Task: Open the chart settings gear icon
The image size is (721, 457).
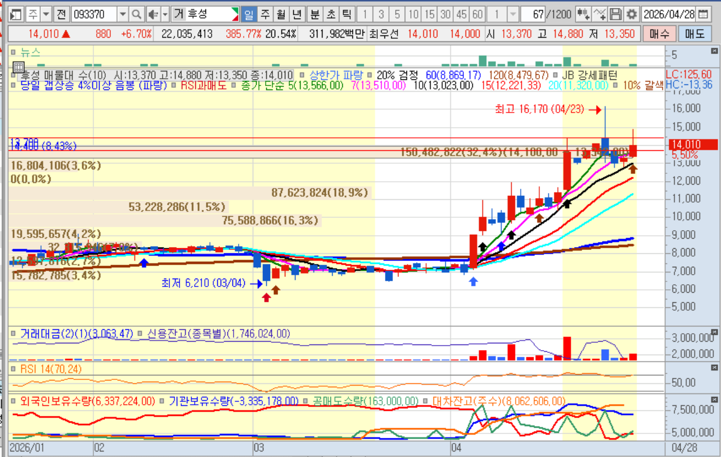Action: click(632, 14)
